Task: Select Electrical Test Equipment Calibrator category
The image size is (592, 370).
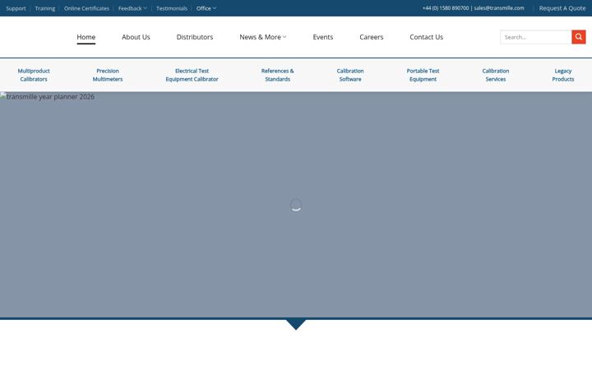Action: [192, 75]
